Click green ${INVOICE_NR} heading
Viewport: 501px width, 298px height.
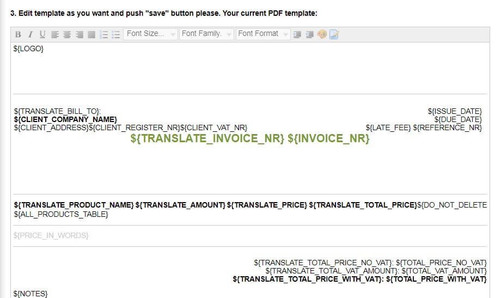pyautogui.click(x=328, y=138)
